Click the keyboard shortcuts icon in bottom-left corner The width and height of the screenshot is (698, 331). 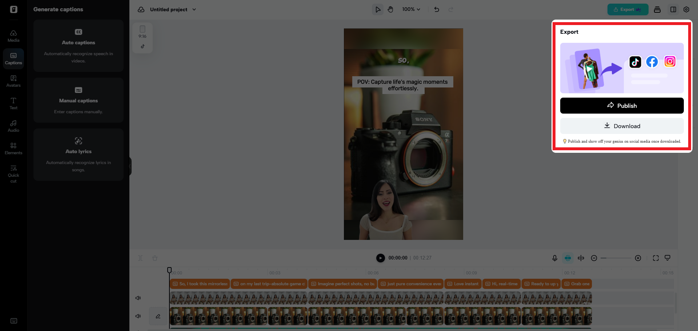pyautogui.click(x=13, y=321)
